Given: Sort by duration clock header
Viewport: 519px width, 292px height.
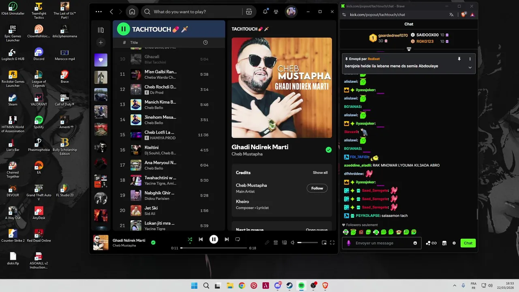Looking at the screenshot, I should tap(205, 43).
